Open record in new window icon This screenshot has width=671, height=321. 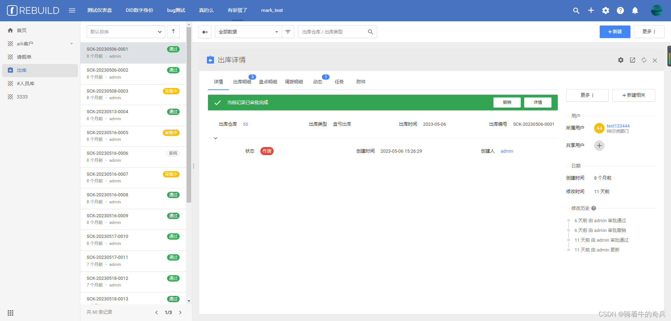(x=633, y=60)
